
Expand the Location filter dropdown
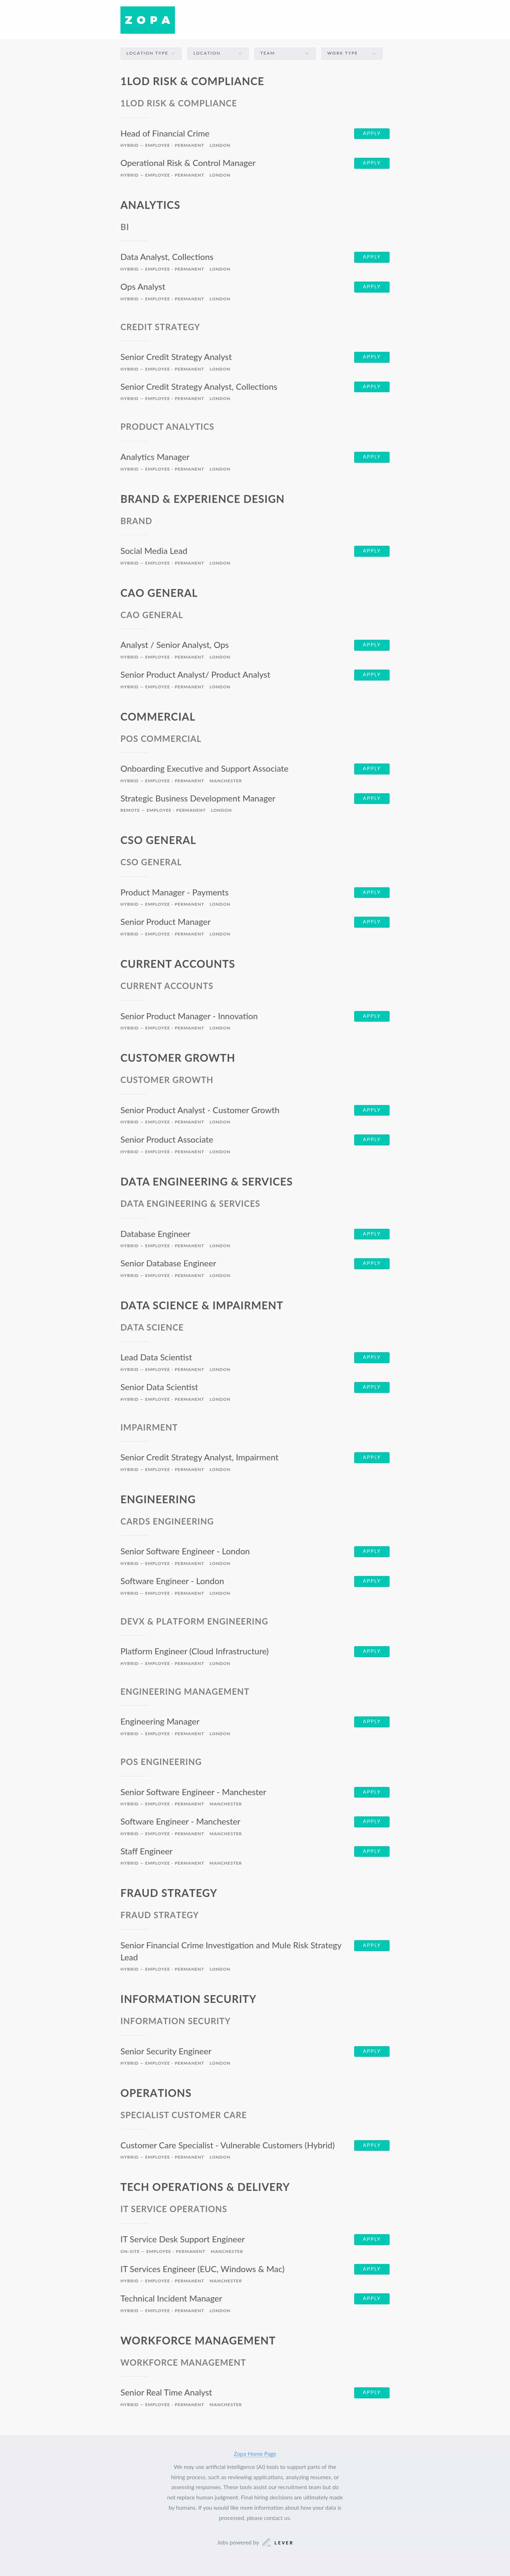coord(217,53)
